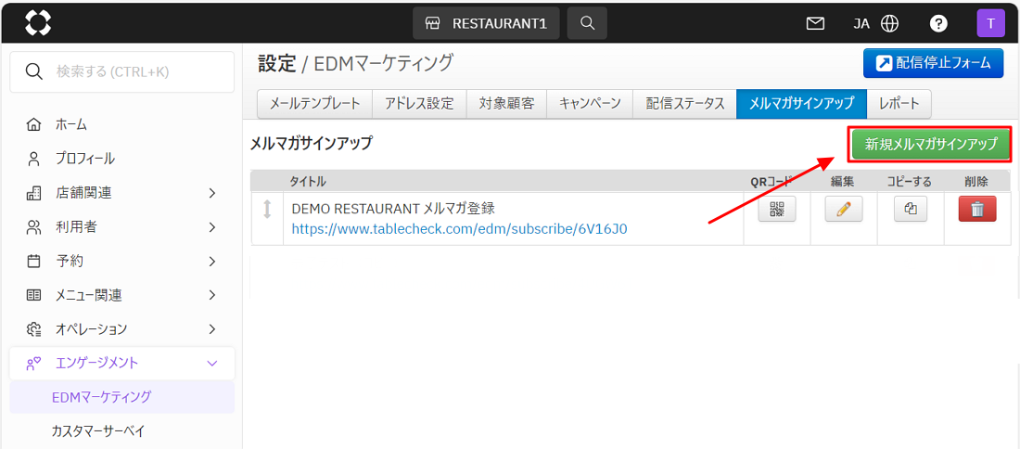Delete entry with red trash icon
This screenshot has width=1020, height=449.
pos(976,210)
